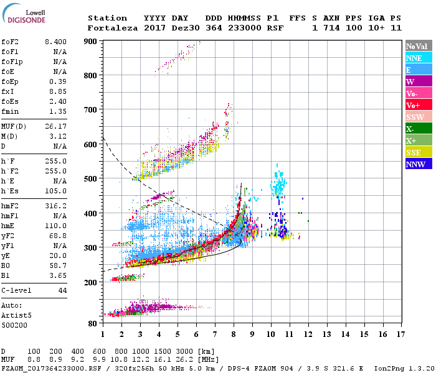Image resolution: width=436 pixels, height=373 pixels.
Task: Click the hmE value 110.0
Action: tap(55, 226)
